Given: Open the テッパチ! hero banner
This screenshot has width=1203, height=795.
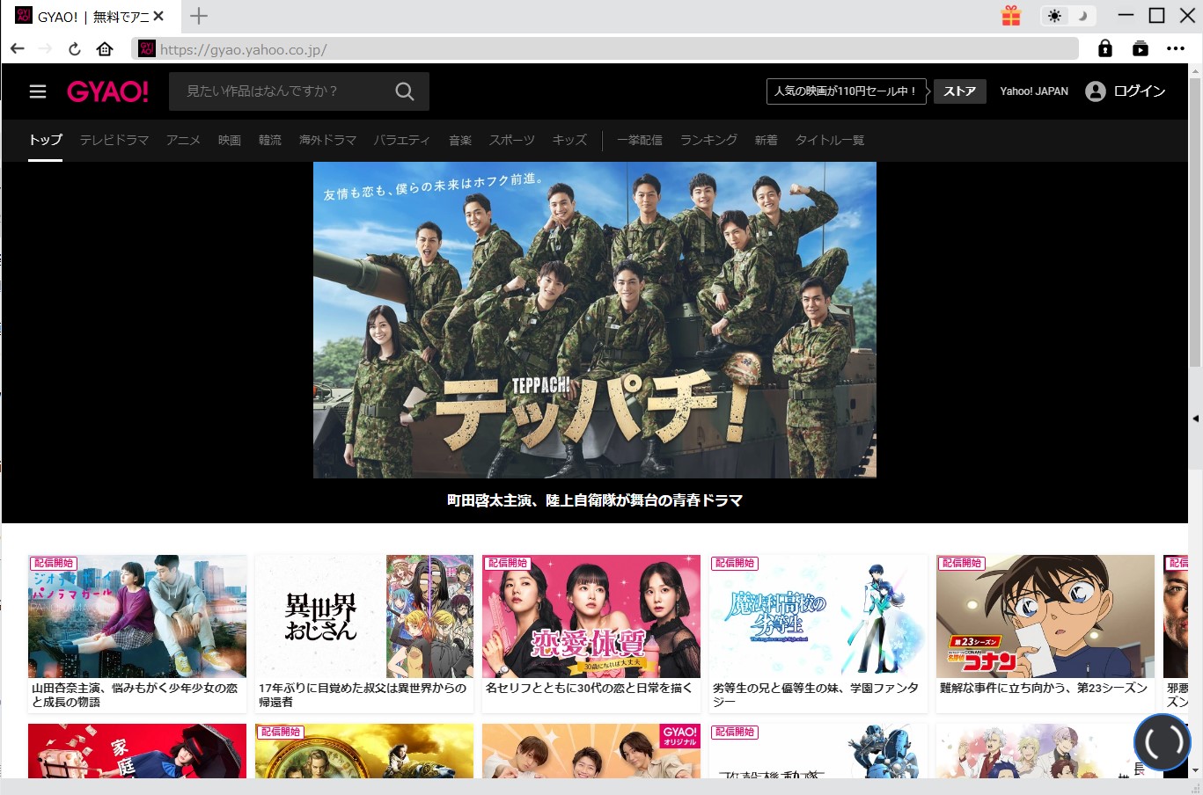Looking at the screenshot, I should (x=595, y=320).
